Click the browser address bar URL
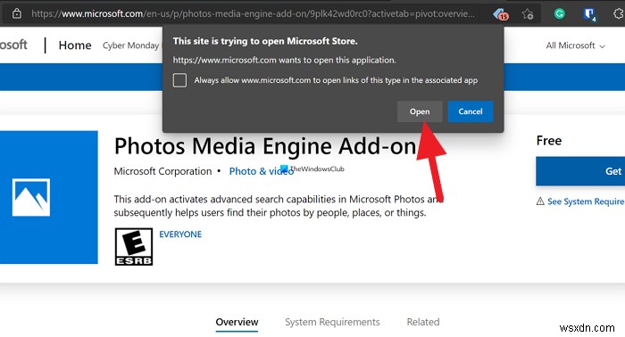The height and width of the screenshot is (337, 625). (253, 14)
